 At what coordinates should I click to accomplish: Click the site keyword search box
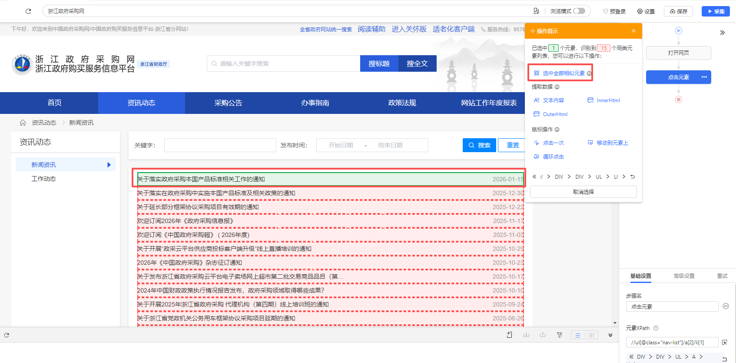click(284, 63)
